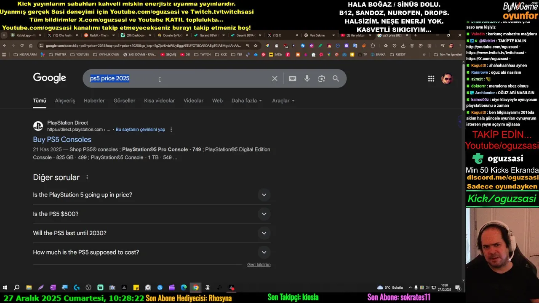
Task: Open OBS Studio from taskbar
Action: [x=88, y=288]
